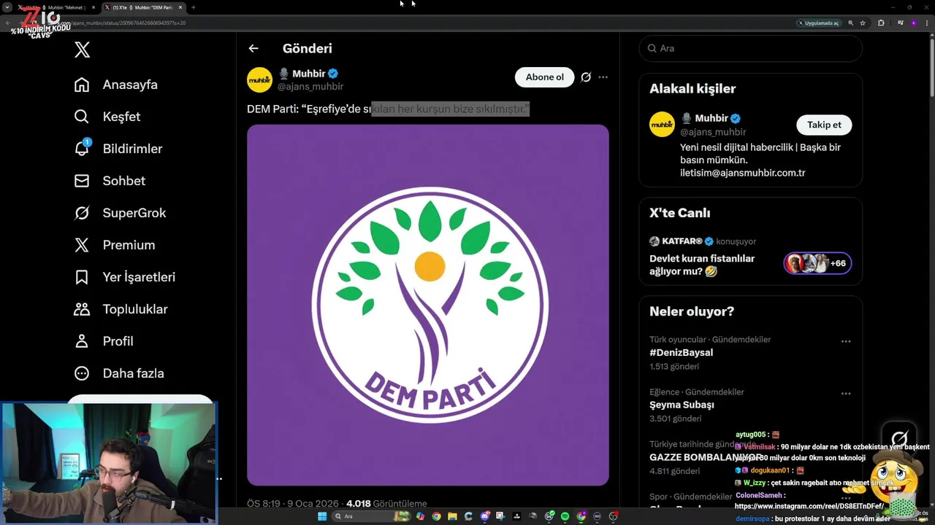The height and width of the screenshot is (525, 935).
Task: Switch to the first browser tab 'Muhbir: Mehmet'
Action: (57, 7)
